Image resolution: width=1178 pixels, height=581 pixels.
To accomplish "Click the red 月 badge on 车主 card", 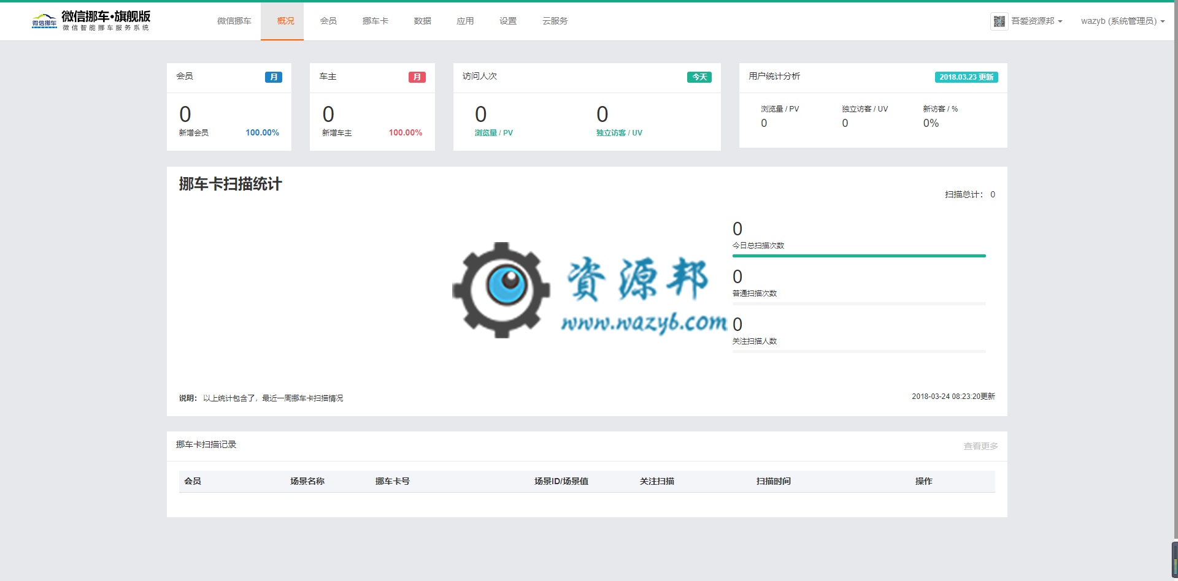I will [417, 77].
